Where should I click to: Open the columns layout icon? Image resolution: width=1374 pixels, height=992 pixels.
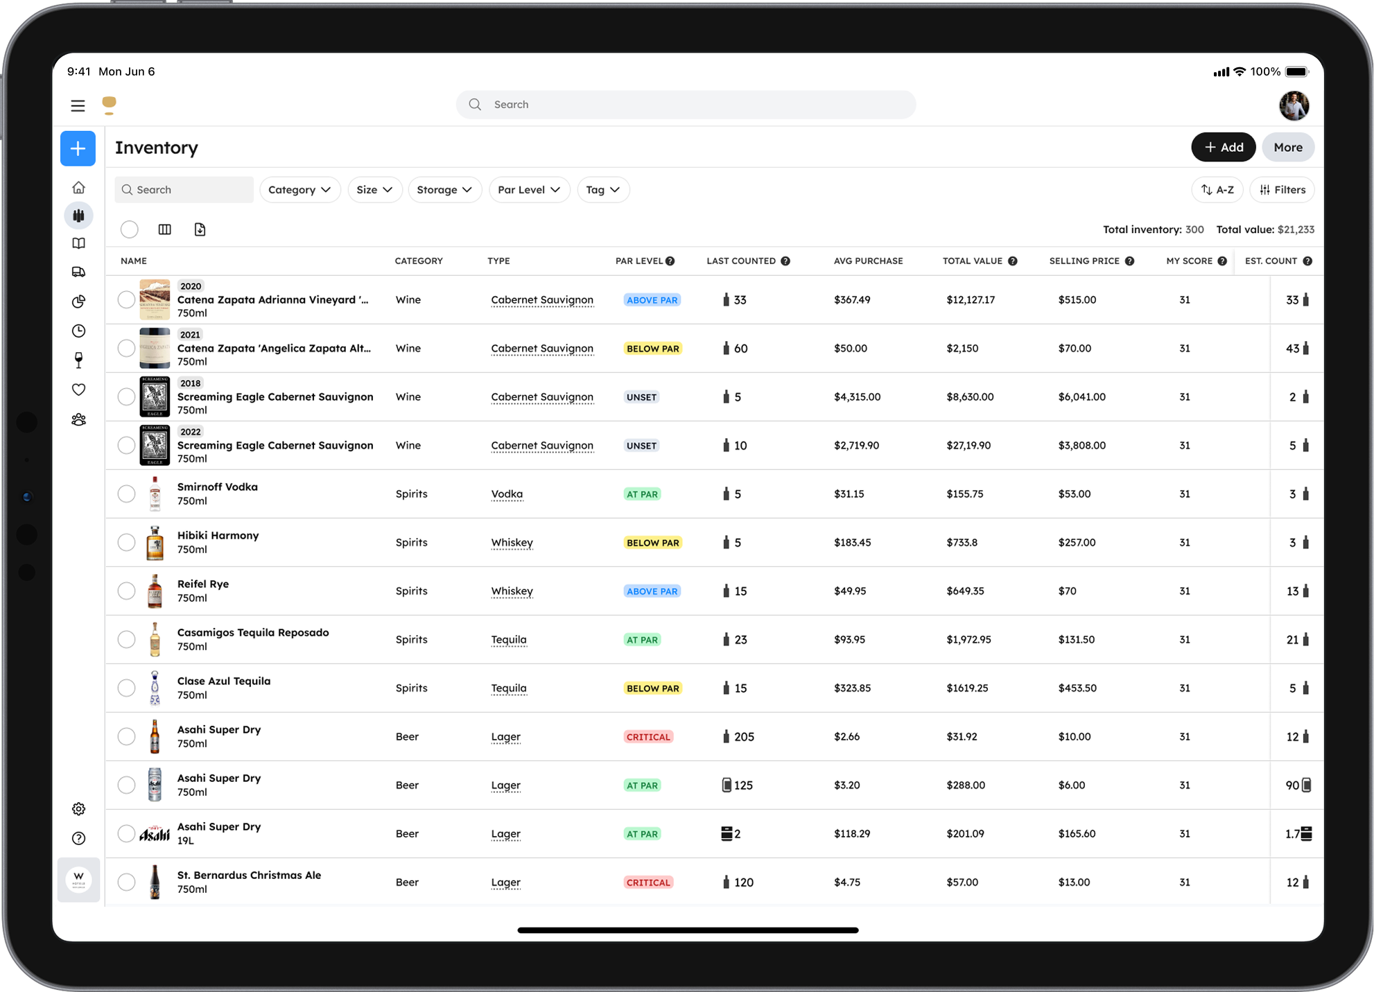coord(164,229)
